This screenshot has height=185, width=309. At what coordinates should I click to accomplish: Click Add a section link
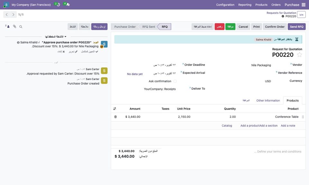click(x=268, y=126)
